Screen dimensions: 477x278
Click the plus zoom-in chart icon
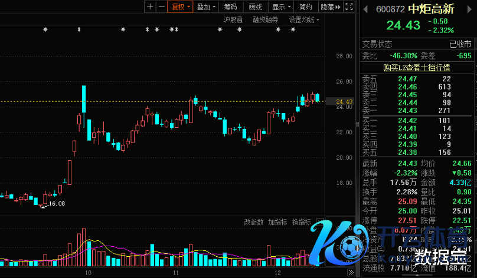pos(150,7)
